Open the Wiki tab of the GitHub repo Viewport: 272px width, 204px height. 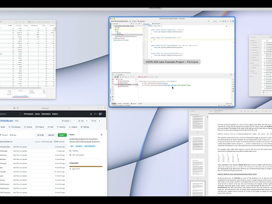click(x=50, y=127)
